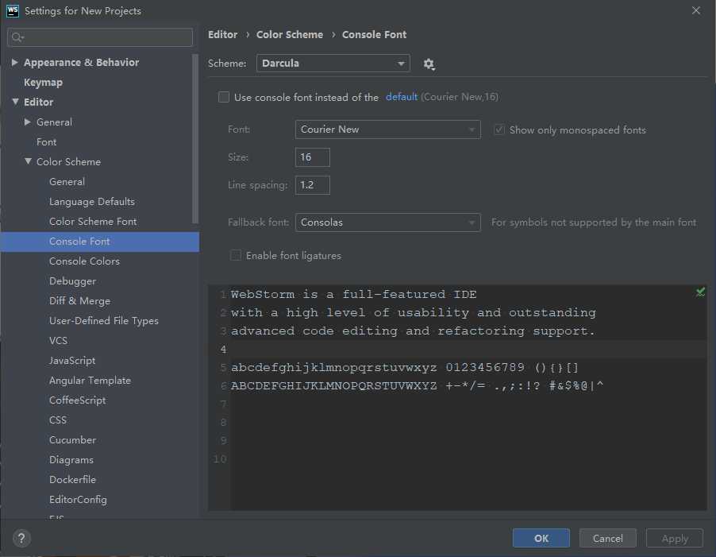Focus the settings search field

point(100,37)
